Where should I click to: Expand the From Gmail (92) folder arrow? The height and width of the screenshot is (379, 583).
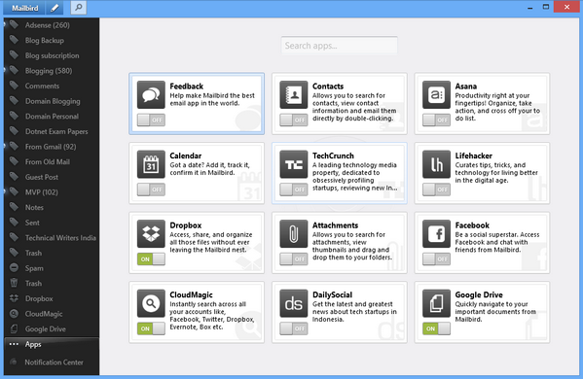tap(5, 146)
